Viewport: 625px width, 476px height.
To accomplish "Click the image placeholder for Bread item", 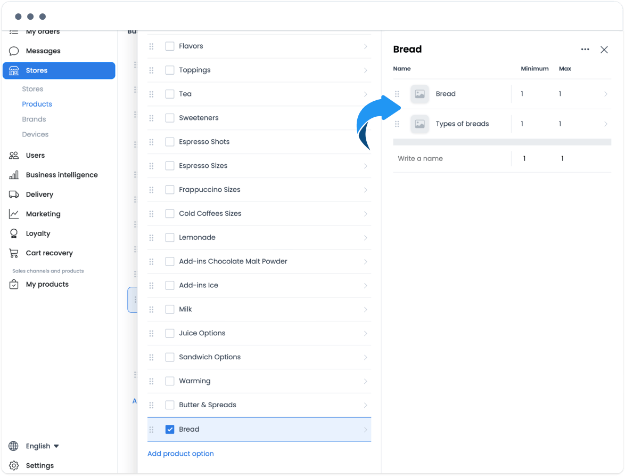I will click(x=420, y=94).
